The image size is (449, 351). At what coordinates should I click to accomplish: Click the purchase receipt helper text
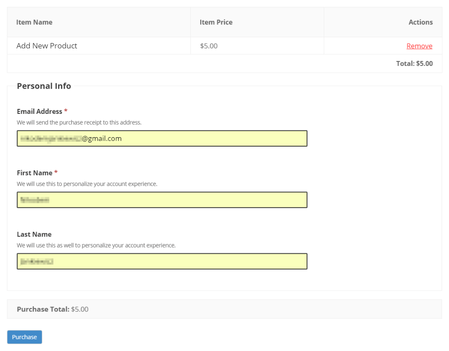79,122
